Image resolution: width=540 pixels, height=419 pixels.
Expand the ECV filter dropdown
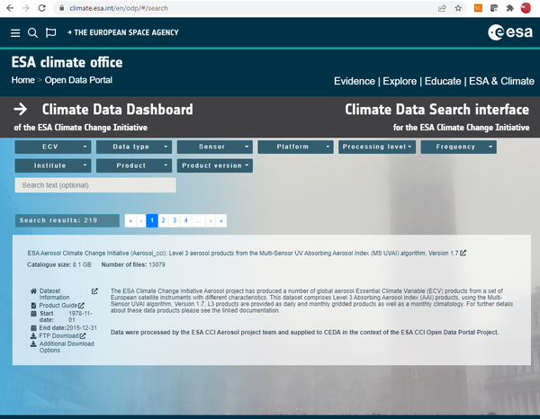[53, 147]
